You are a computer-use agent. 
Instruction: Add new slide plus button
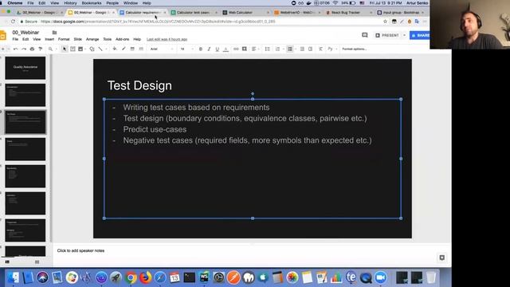click(3, 49)
